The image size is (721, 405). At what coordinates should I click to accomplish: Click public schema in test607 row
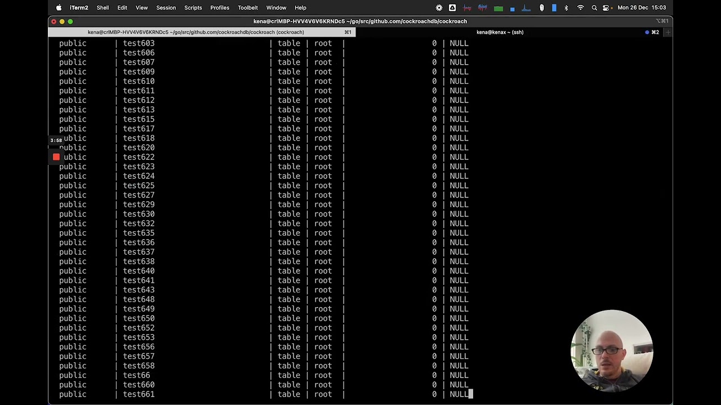(73, 62)
